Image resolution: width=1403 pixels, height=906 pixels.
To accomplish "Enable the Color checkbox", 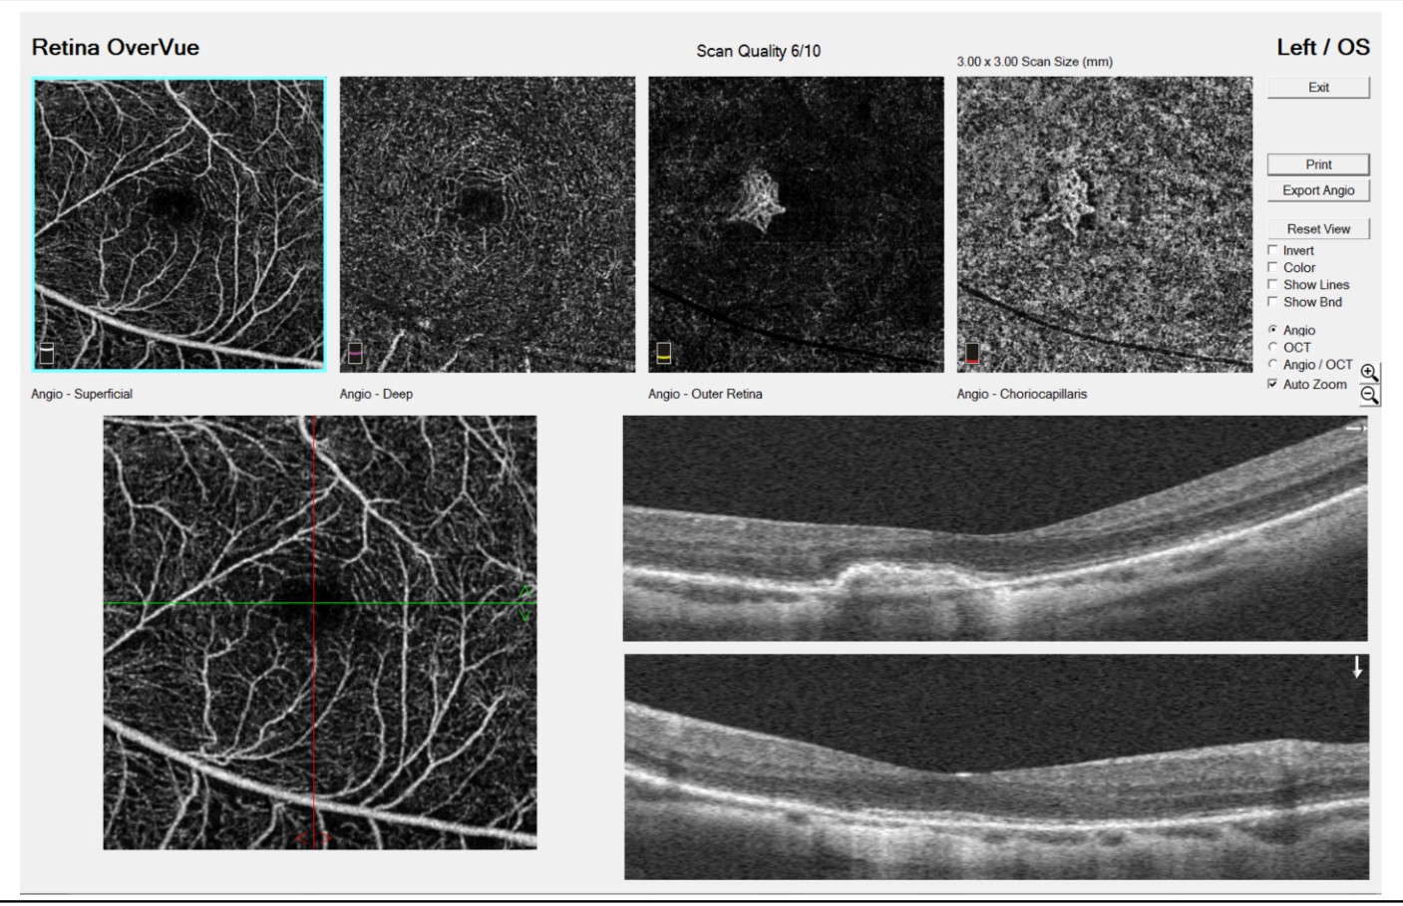I will pyautogui.click(x=1272, y=267).
